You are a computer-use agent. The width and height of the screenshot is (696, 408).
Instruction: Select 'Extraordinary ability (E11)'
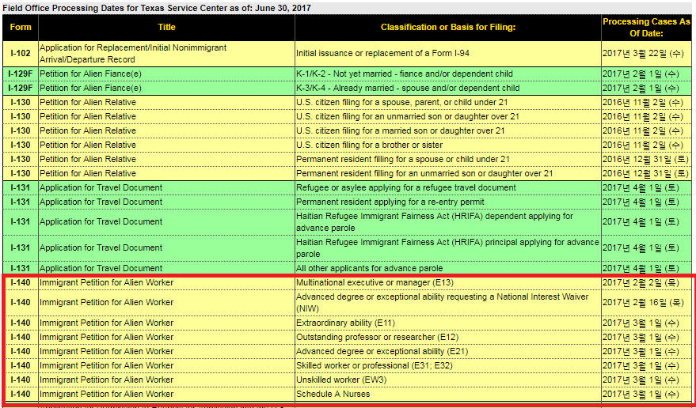(345, 323)
